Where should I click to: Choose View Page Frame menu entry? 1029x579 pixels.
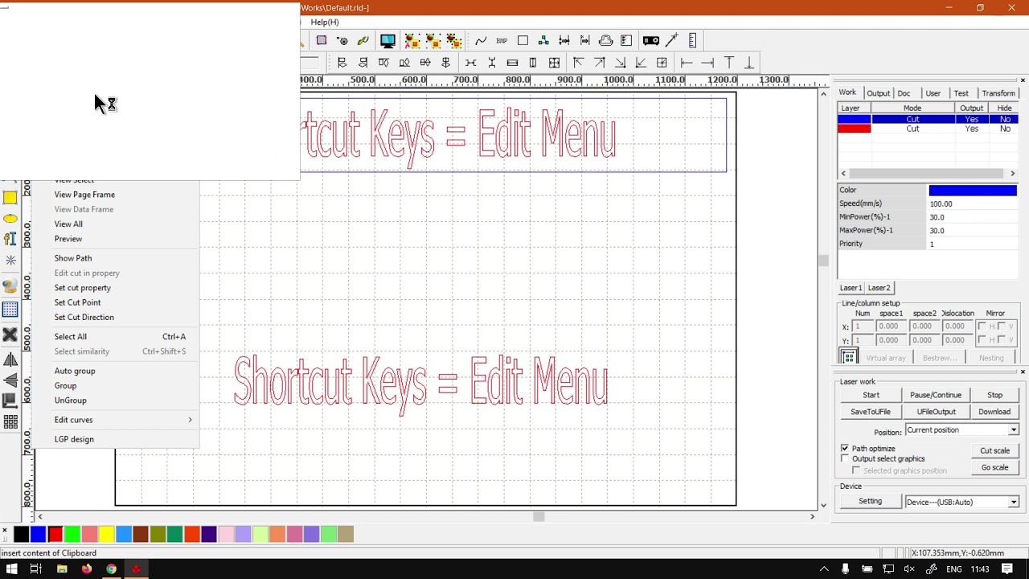pyautogui.click(x=84, y=195)
